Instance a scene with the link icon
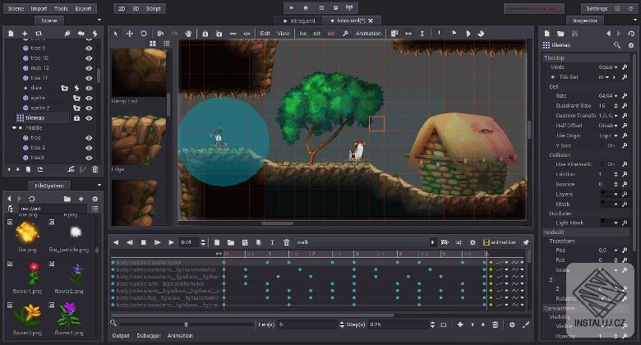The height and width of the screenshot is (345, 641). coord(39,34)
